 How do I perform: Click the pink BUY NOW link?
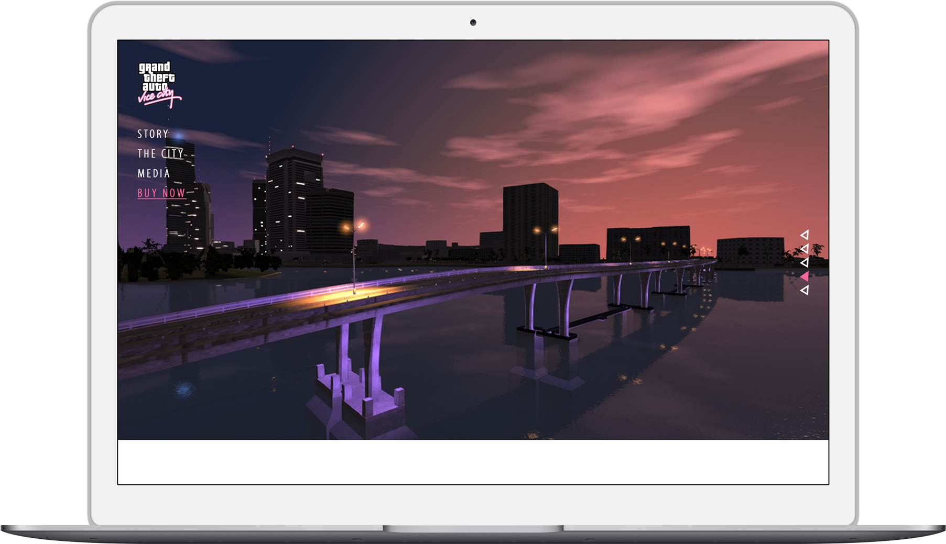click(161, 193)
